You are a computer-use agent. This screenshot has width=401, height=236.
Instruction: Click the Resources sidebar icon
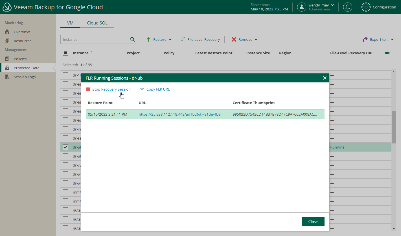7,41
